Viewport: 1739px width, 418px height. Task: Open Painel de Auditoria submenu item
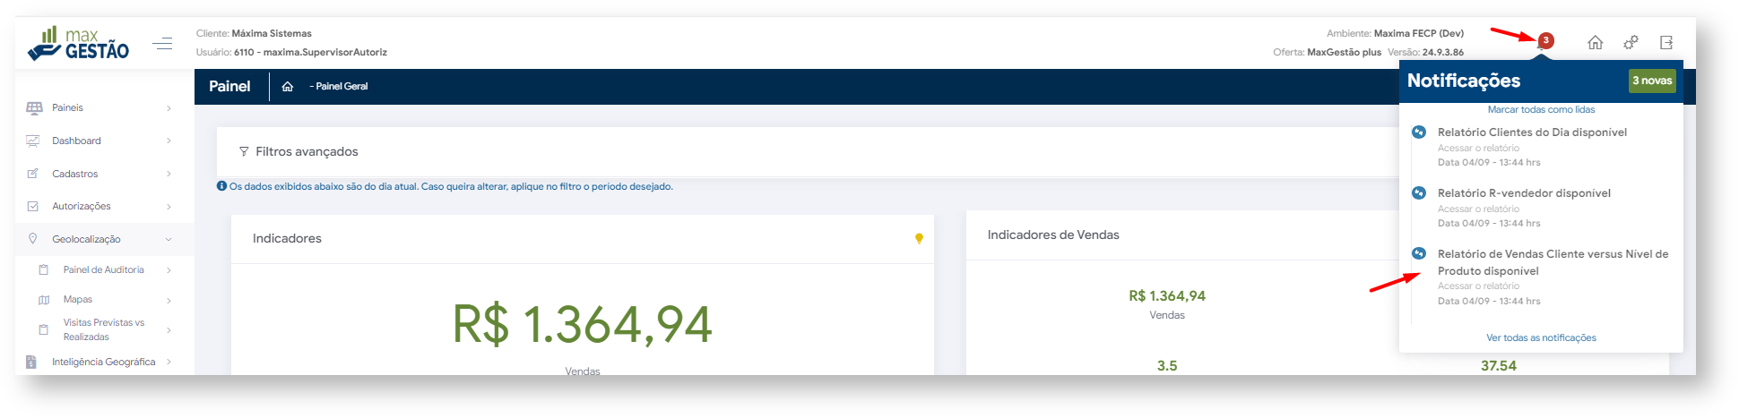(x=105, y=269)
